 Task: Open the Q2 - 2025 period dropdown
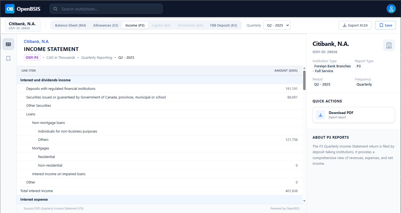(277, 25)
